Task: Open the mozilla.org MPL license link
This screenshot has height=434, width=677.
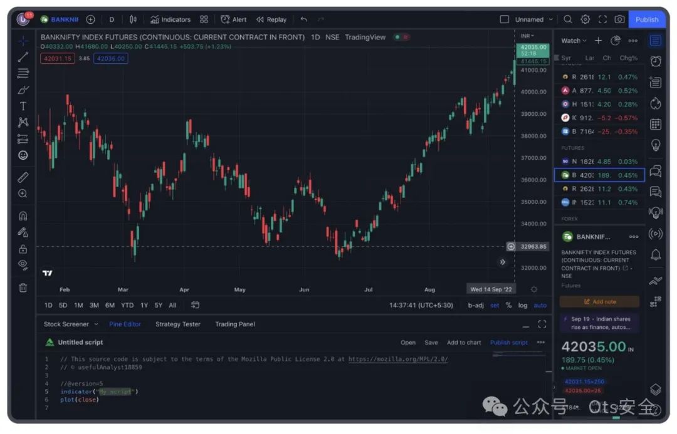Action: coord(398,359)
